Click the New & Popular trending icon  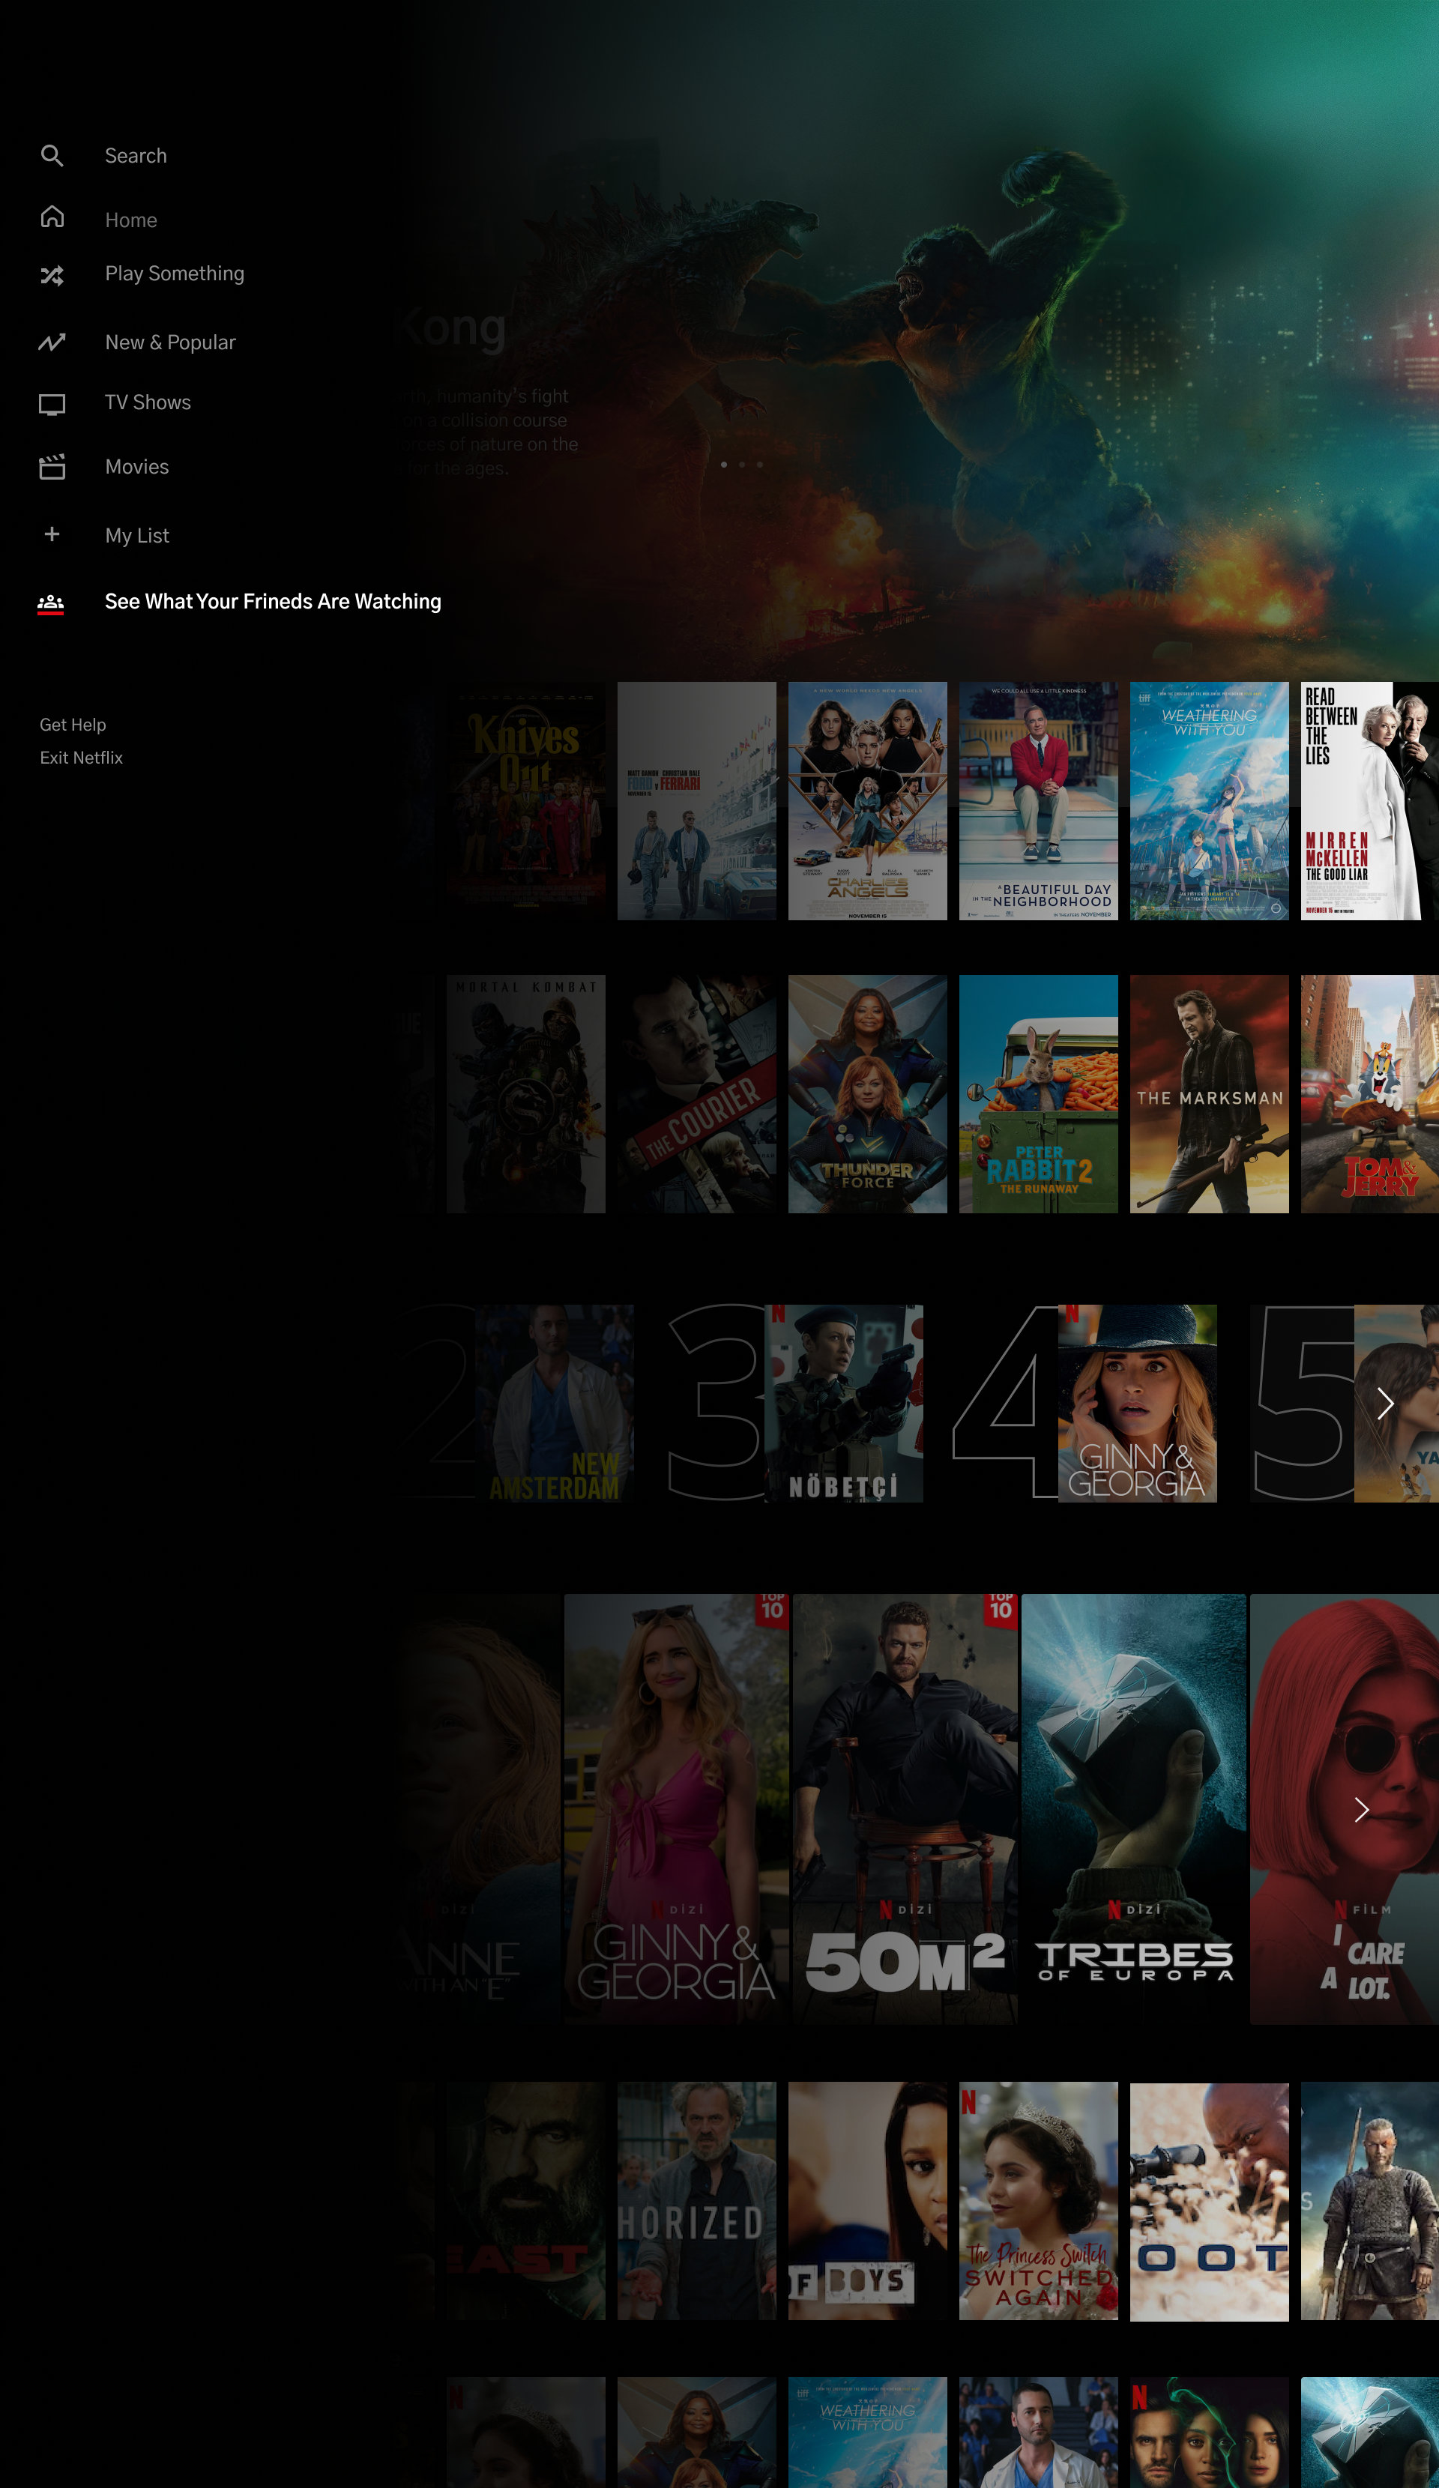(52, 342)
